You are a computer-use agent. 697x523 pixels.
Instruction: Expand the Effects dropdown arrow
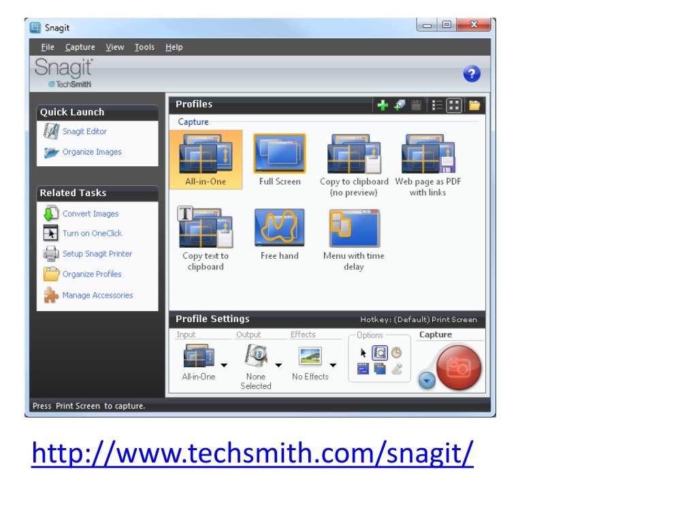(x=333, y=365)
